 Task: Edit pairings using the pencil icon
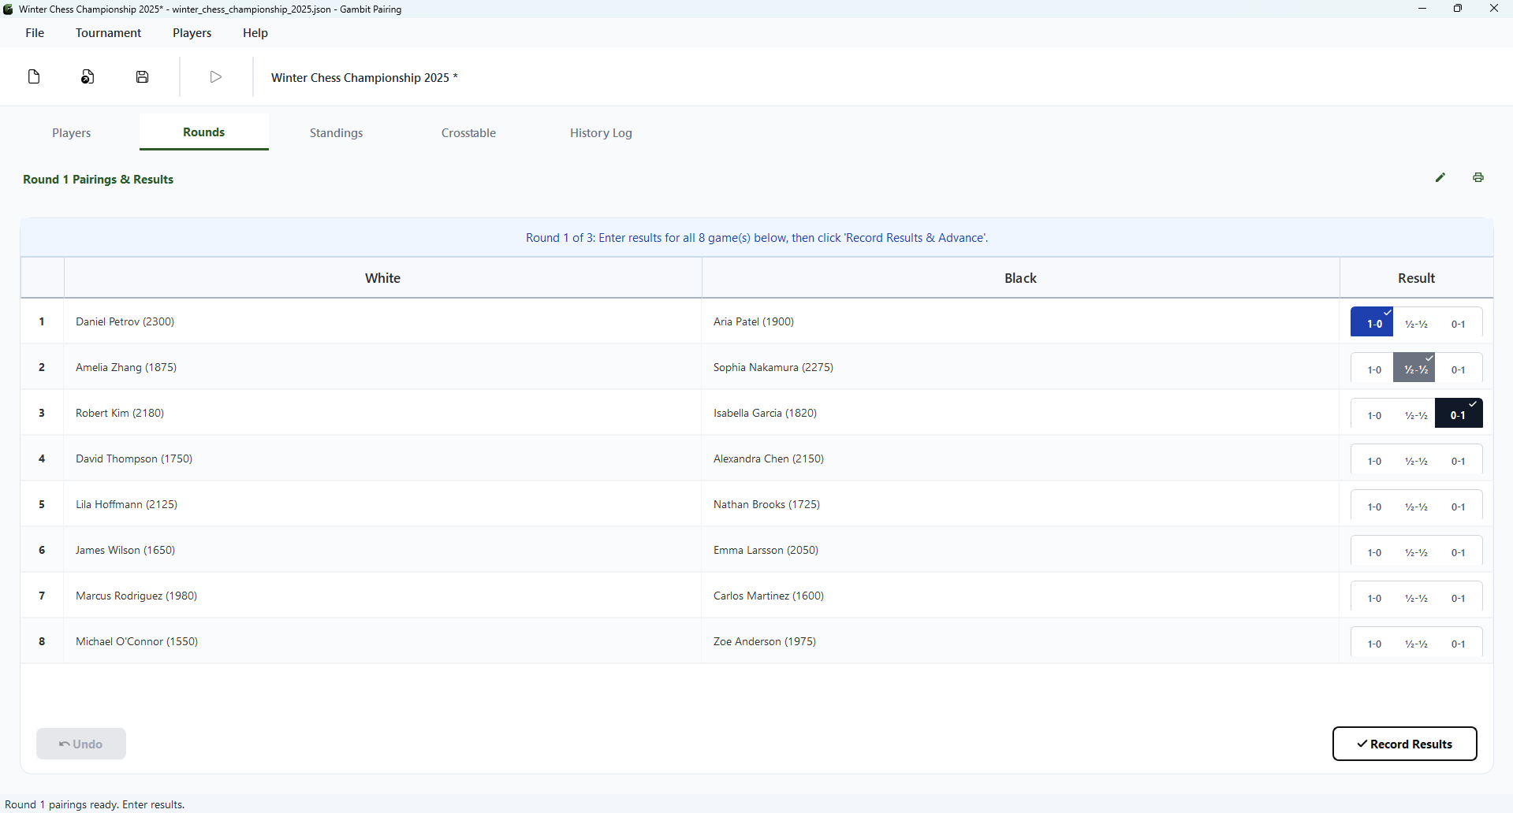click(x=1440, y=177)
